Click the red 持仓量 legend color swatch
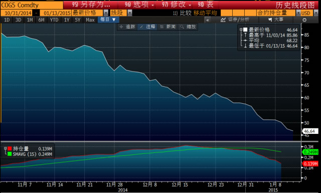Viewport: 321px width, 193px height. pos(10,148)
